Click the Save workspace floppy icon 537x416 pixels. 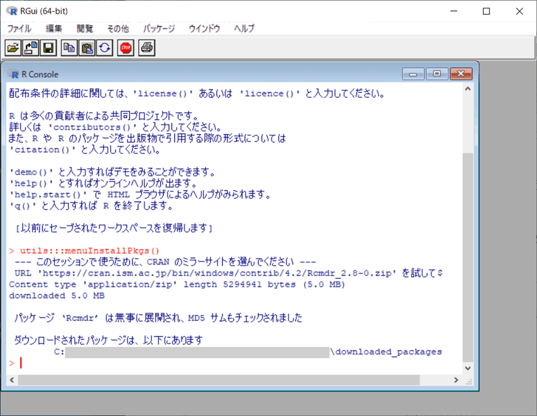pos(48,48)
